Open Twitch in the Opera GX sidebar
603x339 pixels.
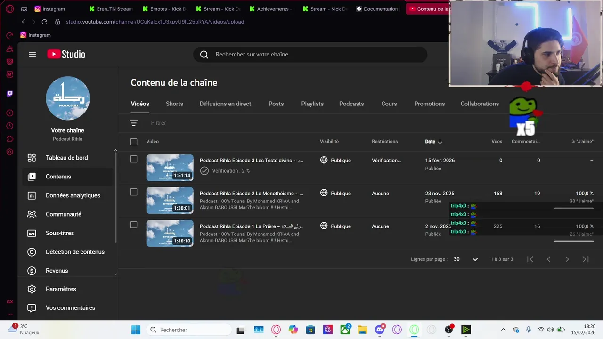pos(9,94)
